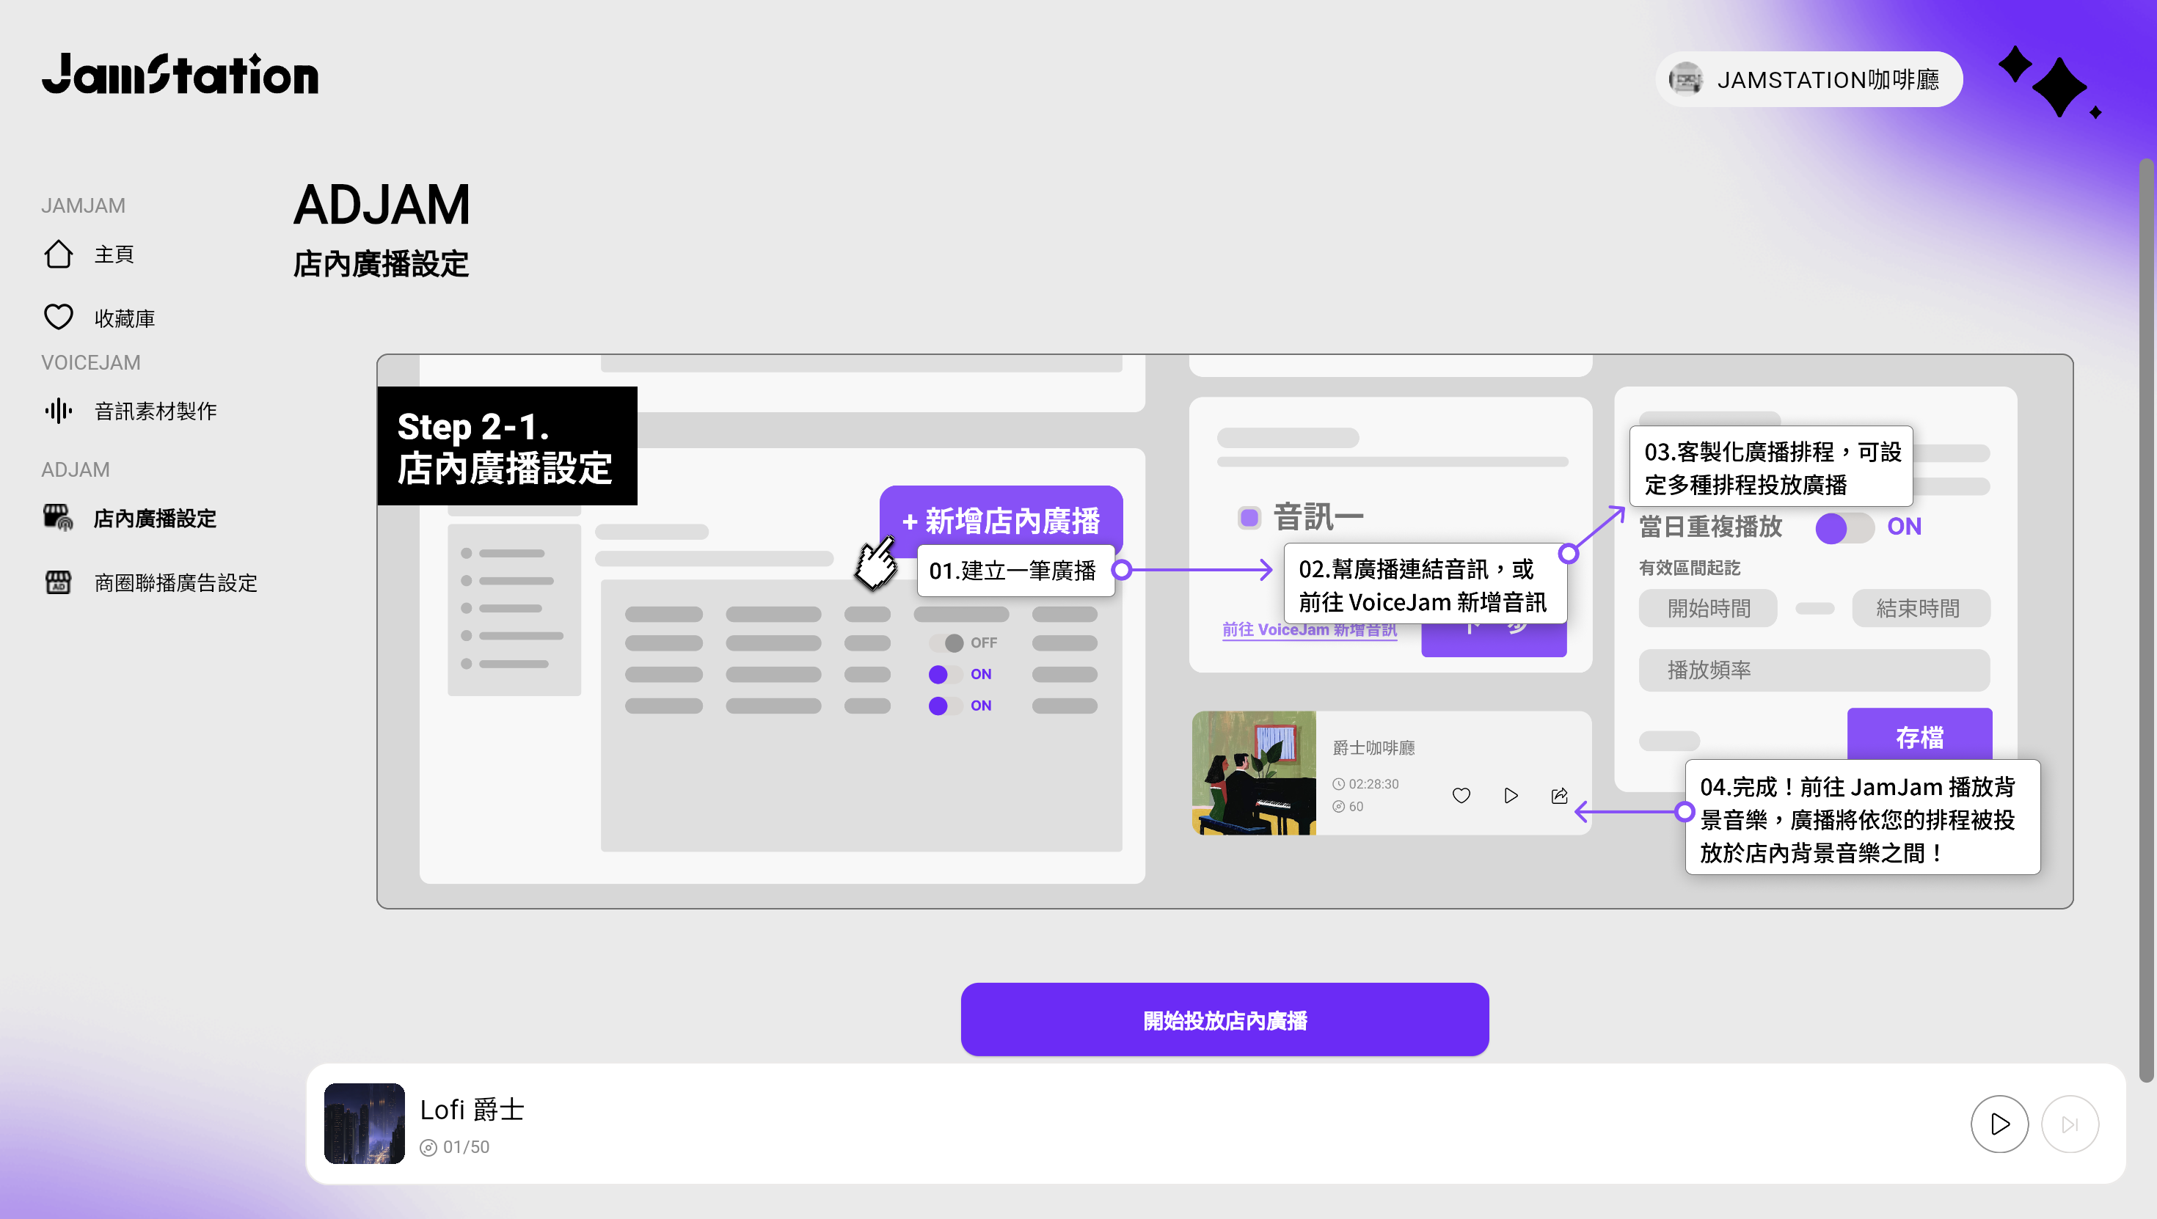Click the sparkle stars icon

click(x=2050, y=81)
